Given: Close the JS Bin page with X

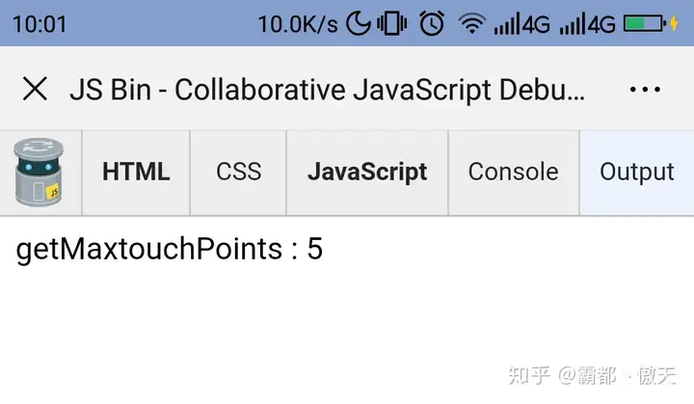Looking at the screenshot, I should click(x=35, y=90).
